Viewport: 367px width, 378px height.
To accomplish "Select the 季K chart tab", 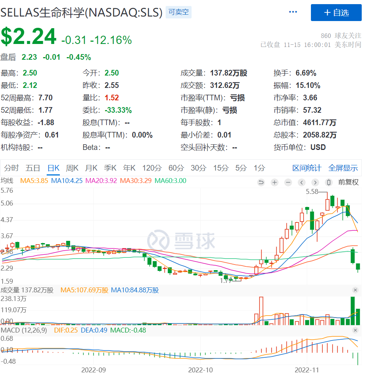I will pyautogui.click(x=110, y=168).
